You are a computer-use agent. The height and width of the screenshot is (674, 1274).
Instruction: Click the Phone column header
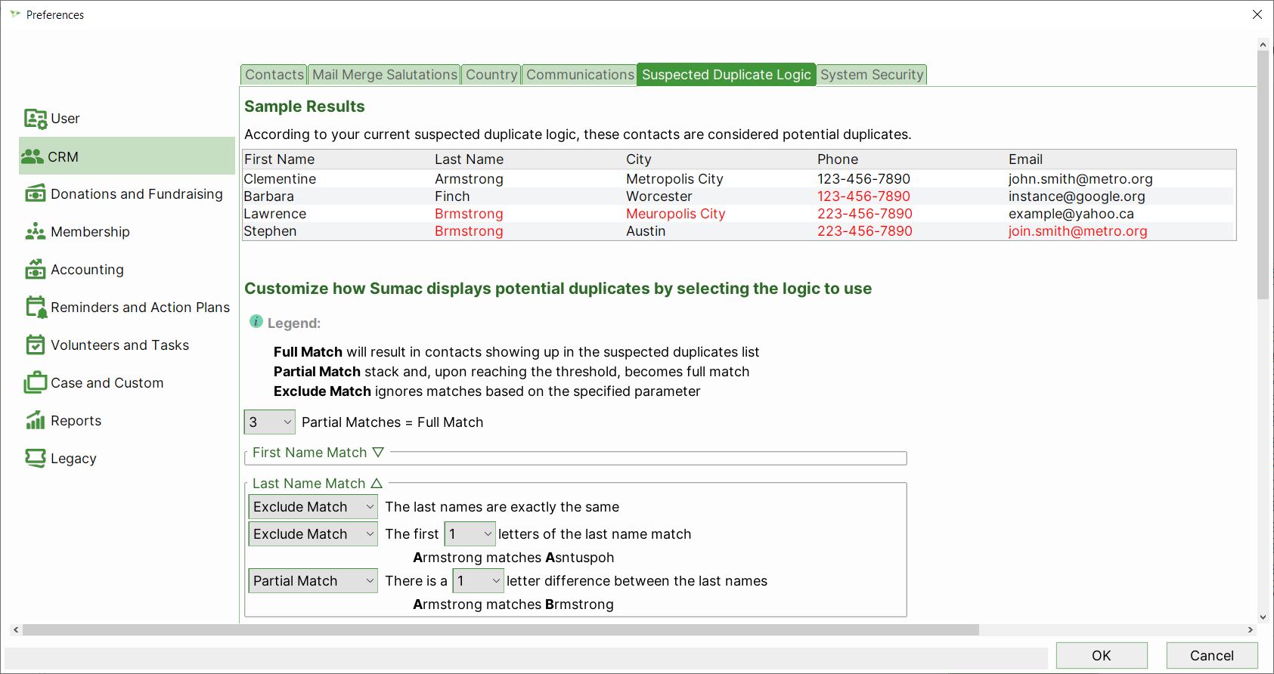912,159
